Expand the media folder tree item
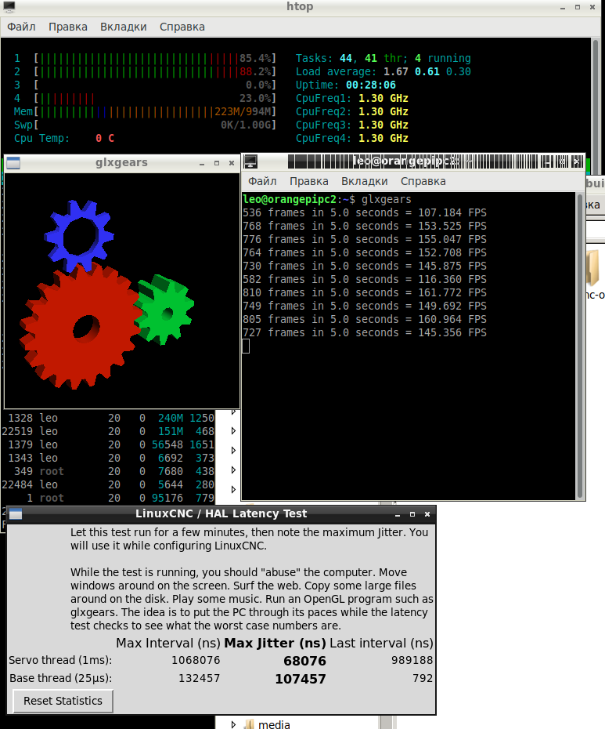This screenshot has width=605, height=729. pyautogui.click(x=233, y=724)
